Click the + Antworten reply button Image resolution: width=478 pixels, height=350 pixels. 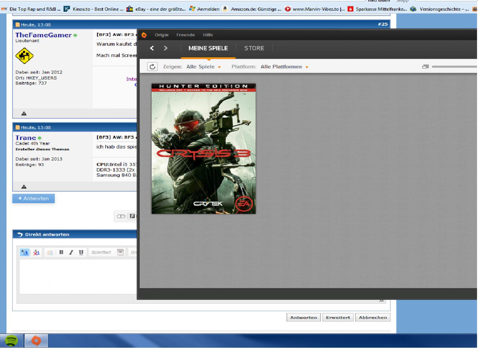click(33, 199)
